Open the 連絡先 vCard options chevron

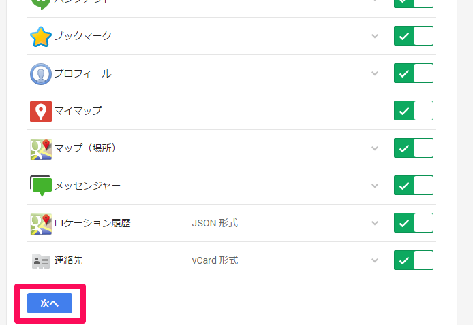click(374, 260)
